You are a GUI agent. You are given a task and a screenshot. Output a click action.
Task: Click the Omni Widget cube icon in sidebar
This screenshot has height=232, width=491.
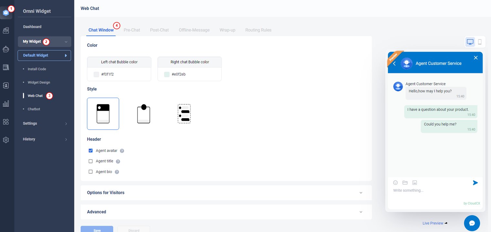(x=6, y=13)
